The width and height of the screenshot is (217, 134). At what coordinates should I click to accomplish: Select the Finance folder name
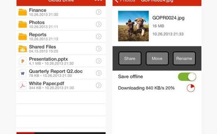(38, 10)
